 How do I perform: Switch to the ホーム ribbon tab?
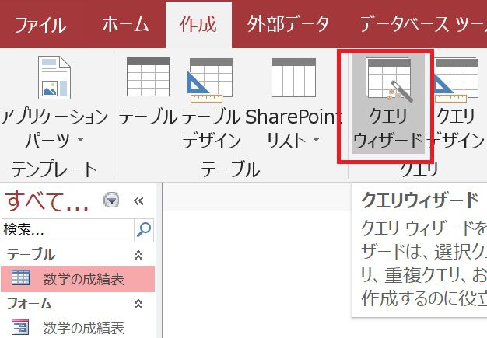tap(126, 24)
